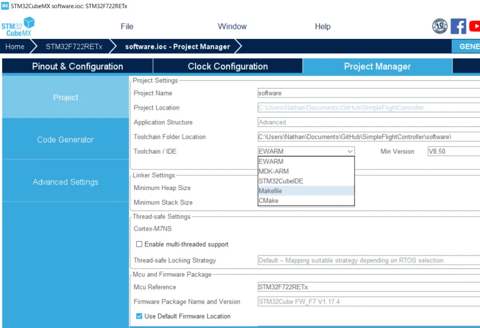The height and width of the screenshot is (328, 480).
Task: Enable multi-threaded support checkbox
Action: pos(139,244)
